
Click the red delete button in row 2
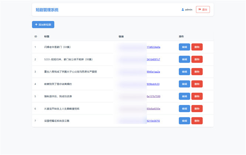tap(197, 59)
